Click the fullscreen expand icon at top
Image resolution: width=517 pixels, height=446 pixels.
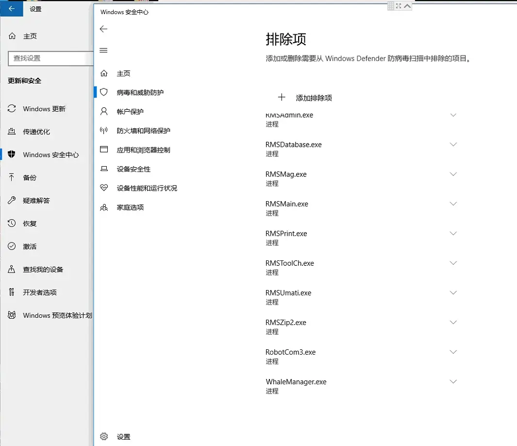tap(399, 6)
